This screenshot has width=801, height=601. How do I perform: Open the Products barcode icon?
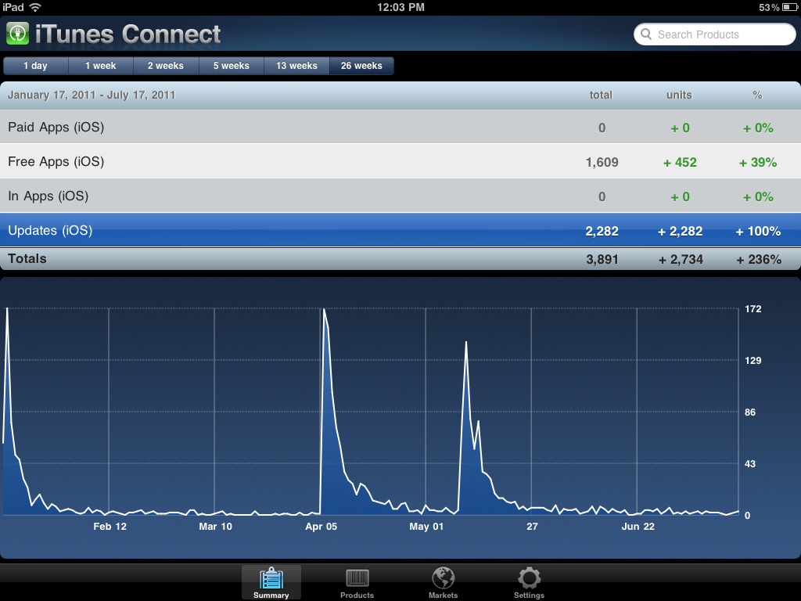(357, 578)
